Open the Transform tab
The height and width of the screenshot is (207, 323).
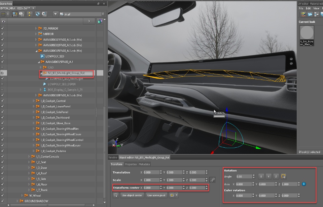coord(116,164)
